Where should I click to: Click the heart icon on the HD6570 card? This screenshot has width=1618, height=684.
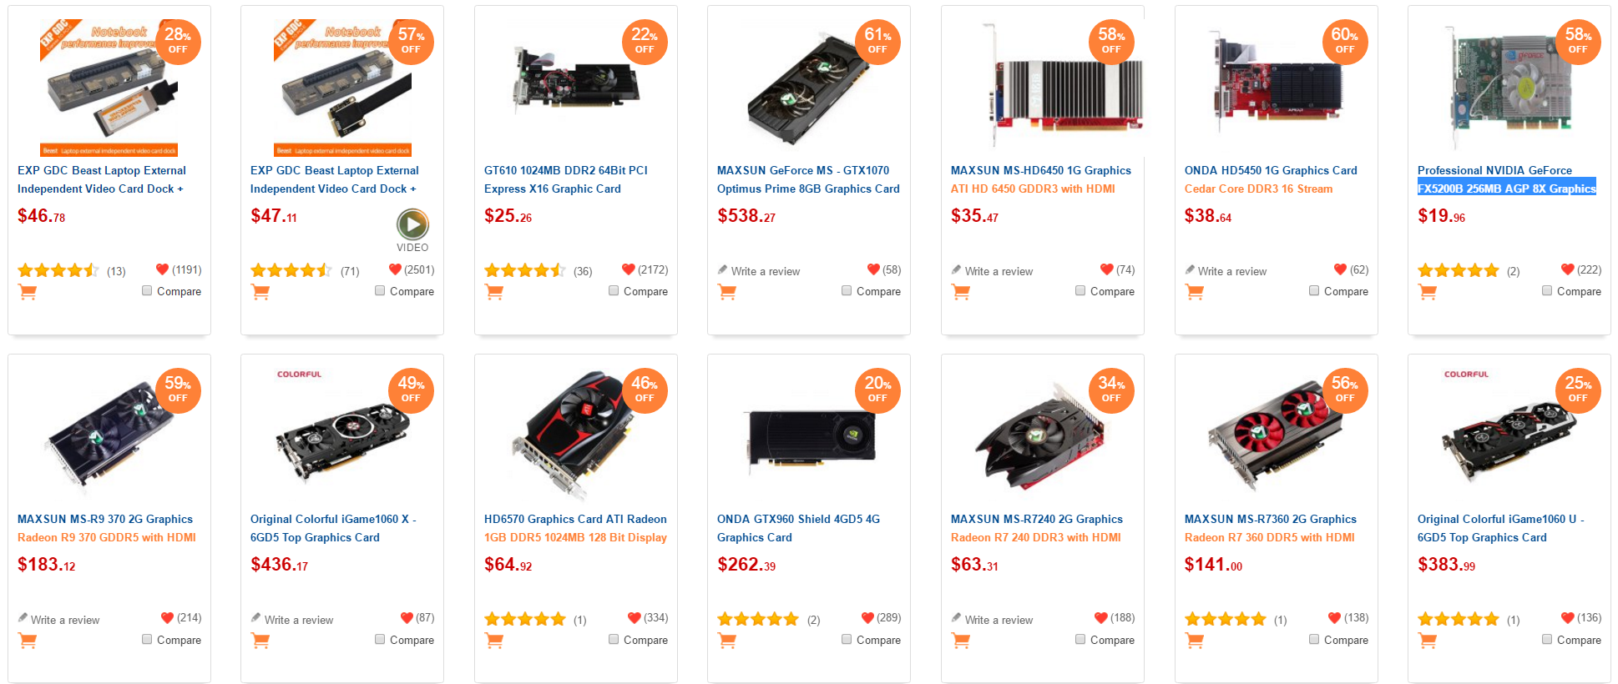coord(634,618)
